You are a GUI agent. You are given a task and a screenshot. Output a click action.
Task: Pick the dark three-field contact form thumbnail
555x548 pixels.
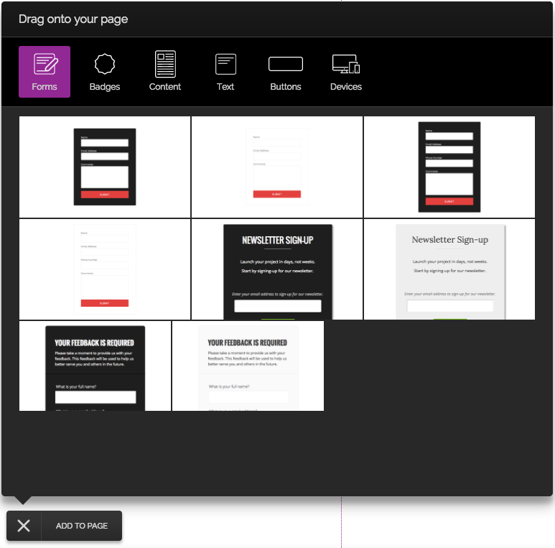point(105,167)
